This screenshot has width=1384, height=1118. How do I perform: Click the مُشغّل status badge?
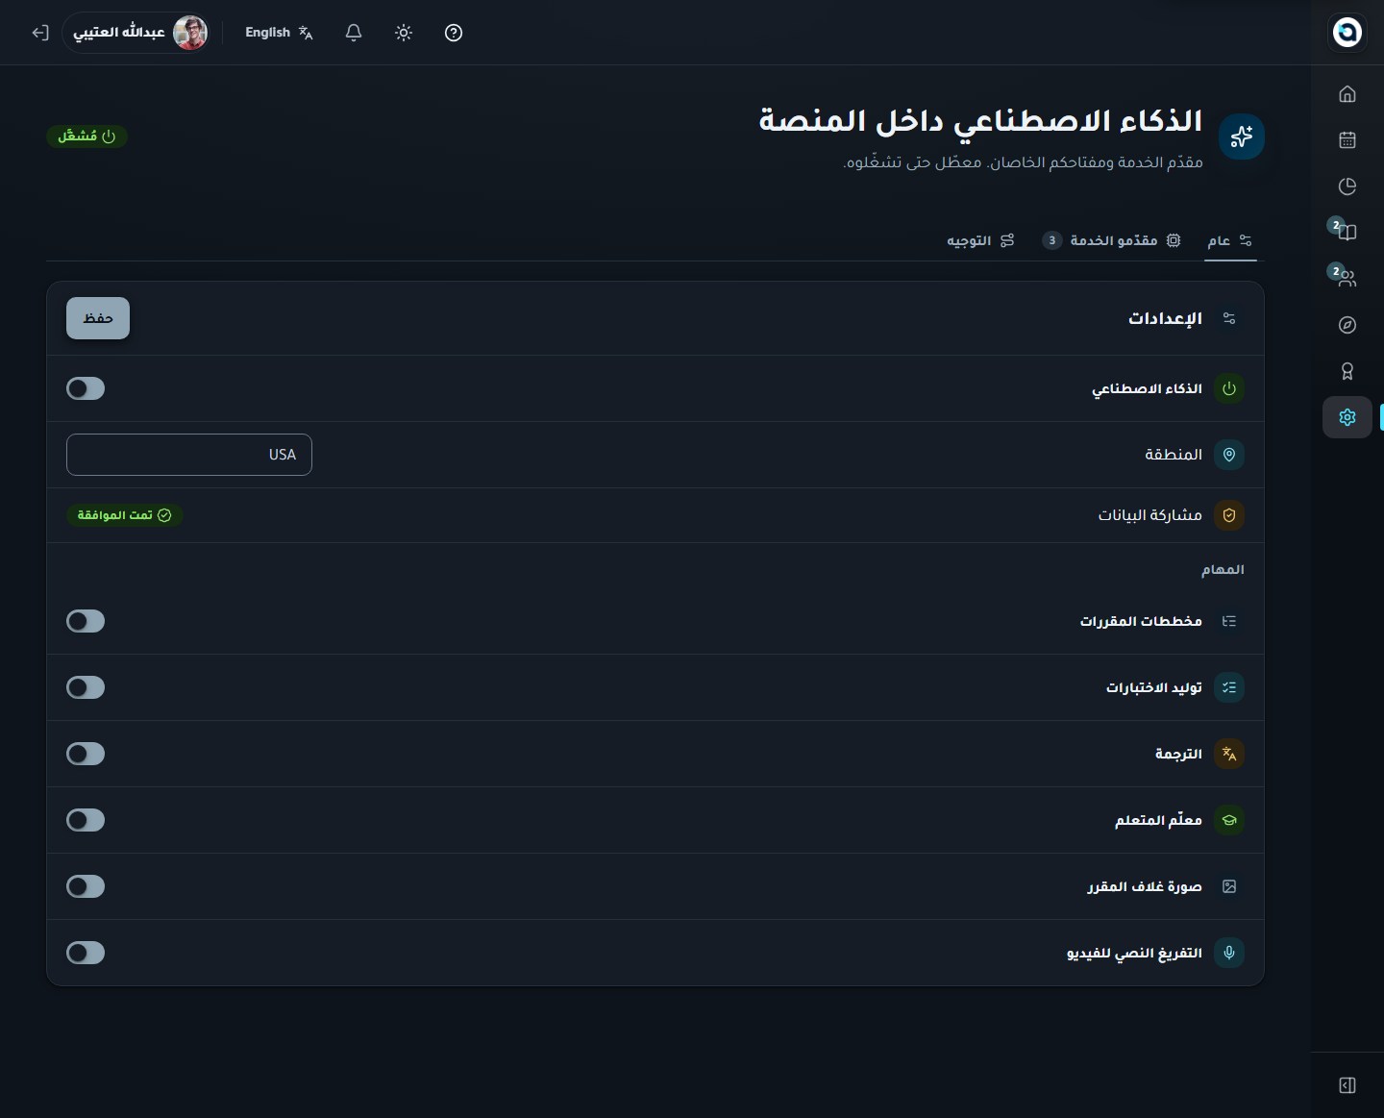[87, 137]
